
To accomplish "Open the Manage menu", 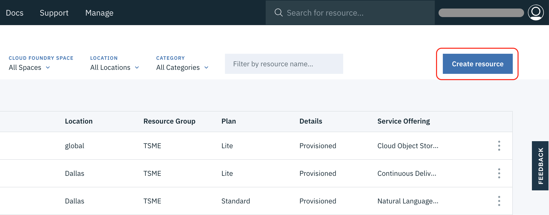I will 99,13.
